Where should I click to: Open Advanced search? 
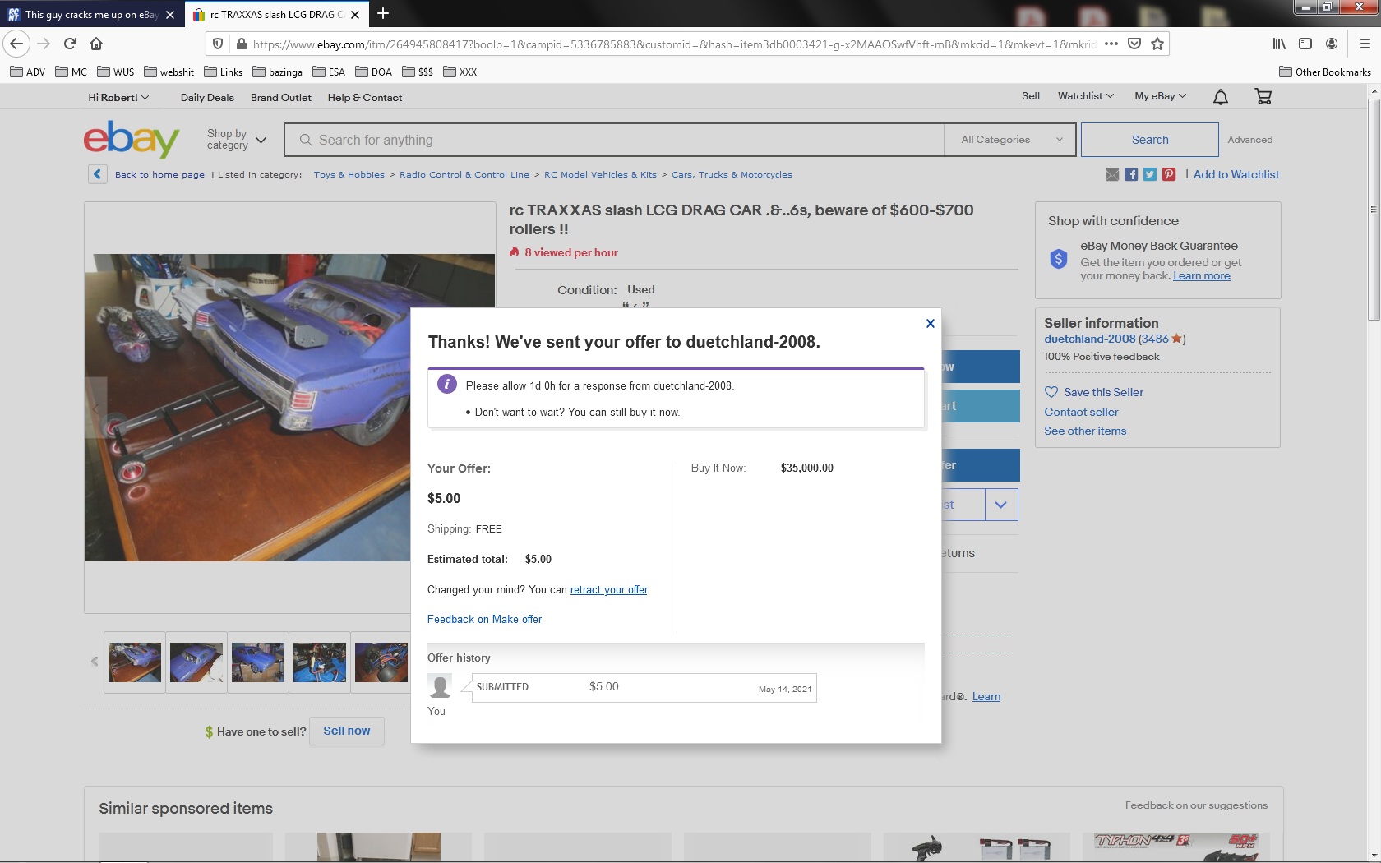[x=1250, y=140]
